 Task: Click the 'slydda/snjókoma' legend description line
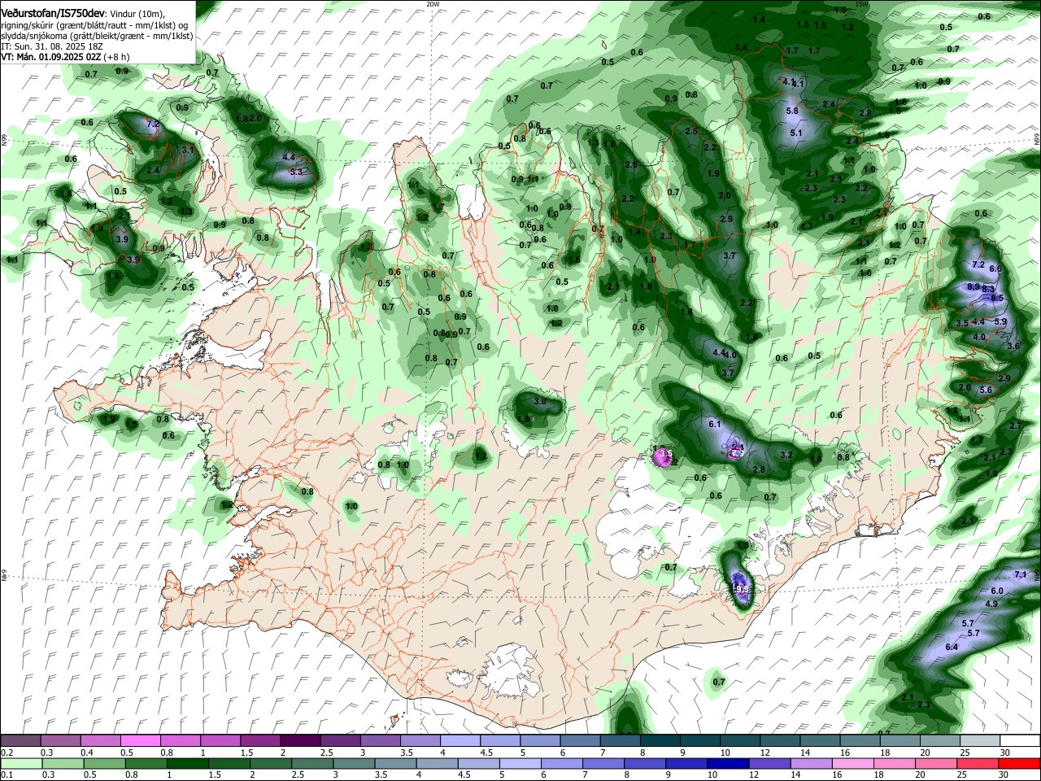(97, 36)
